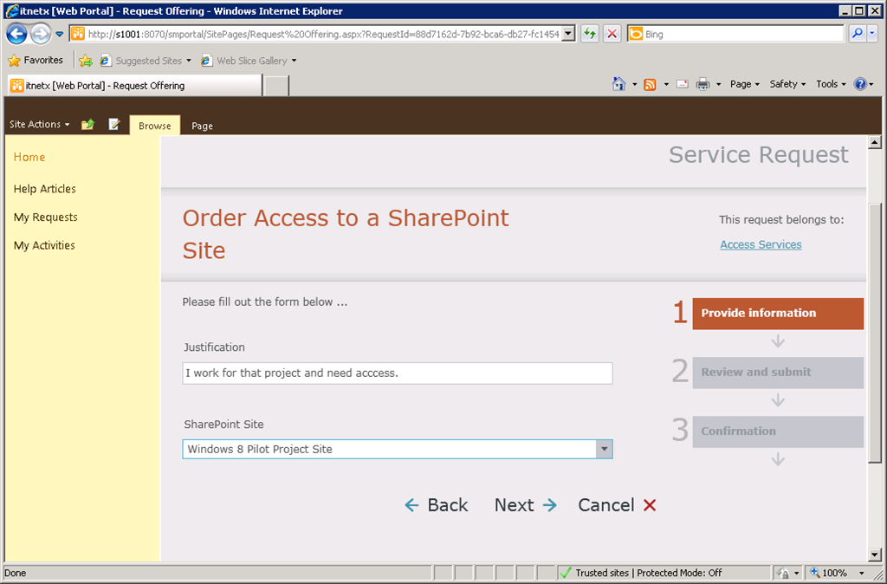Open the SharePoint Site dropdown
The image size is (887, 584).
tap(604, 450)
